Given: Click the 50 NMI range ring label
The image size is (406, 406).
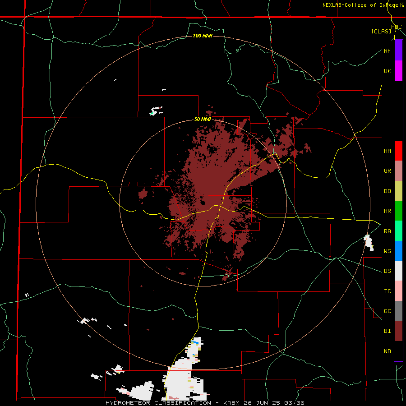Looking at the screenshot, I should click(x=203, y=119).
